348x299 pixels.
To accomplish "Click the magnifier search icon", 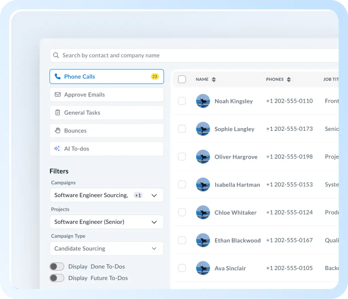I will tap(56, 55).
